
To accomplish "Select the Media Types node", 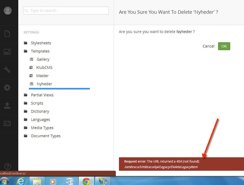I will pyautogui.click(x=42, y=128).
